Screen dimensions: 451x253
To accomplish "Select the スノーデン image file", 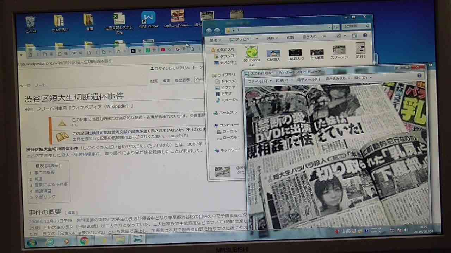I will coord(339,52).
